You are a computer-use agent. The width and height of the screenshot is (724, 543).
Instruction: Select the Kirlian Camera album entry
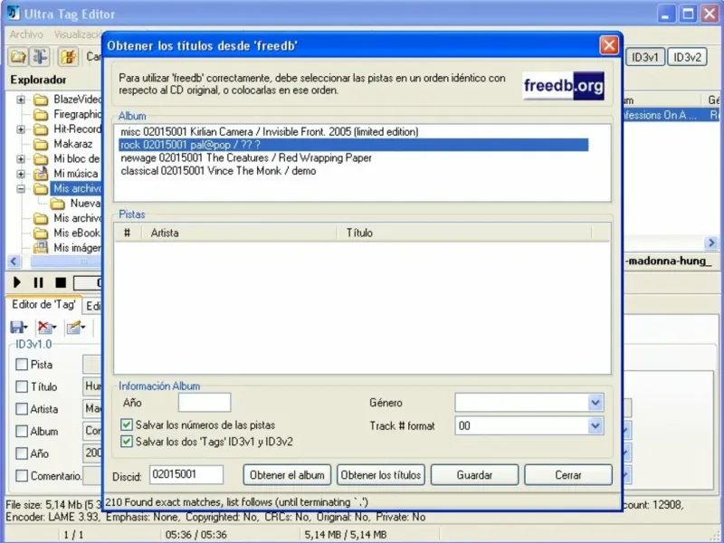269,132
